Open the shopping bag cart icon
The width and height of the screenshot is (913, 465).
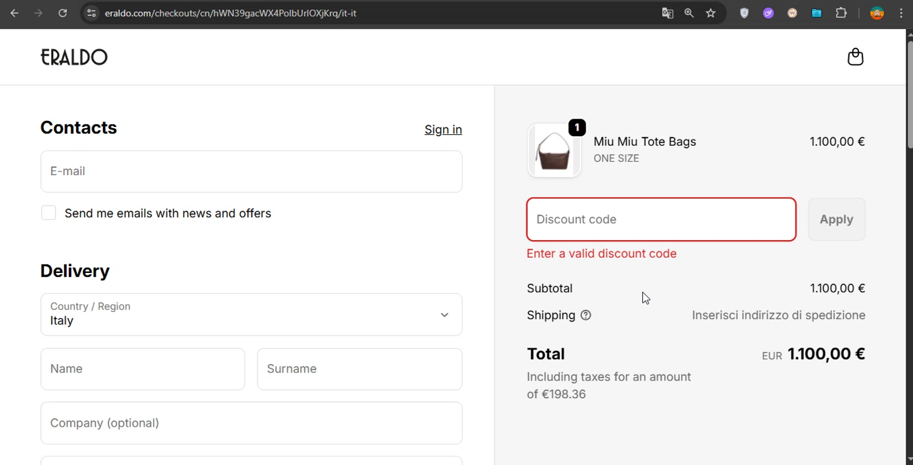tap(856, 57)
